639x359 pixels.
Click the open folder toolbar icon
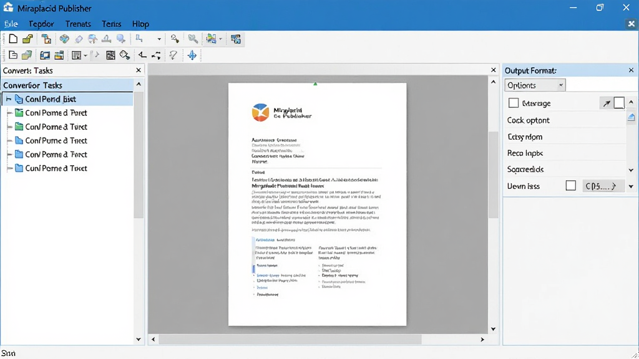(x=27, y=39)
